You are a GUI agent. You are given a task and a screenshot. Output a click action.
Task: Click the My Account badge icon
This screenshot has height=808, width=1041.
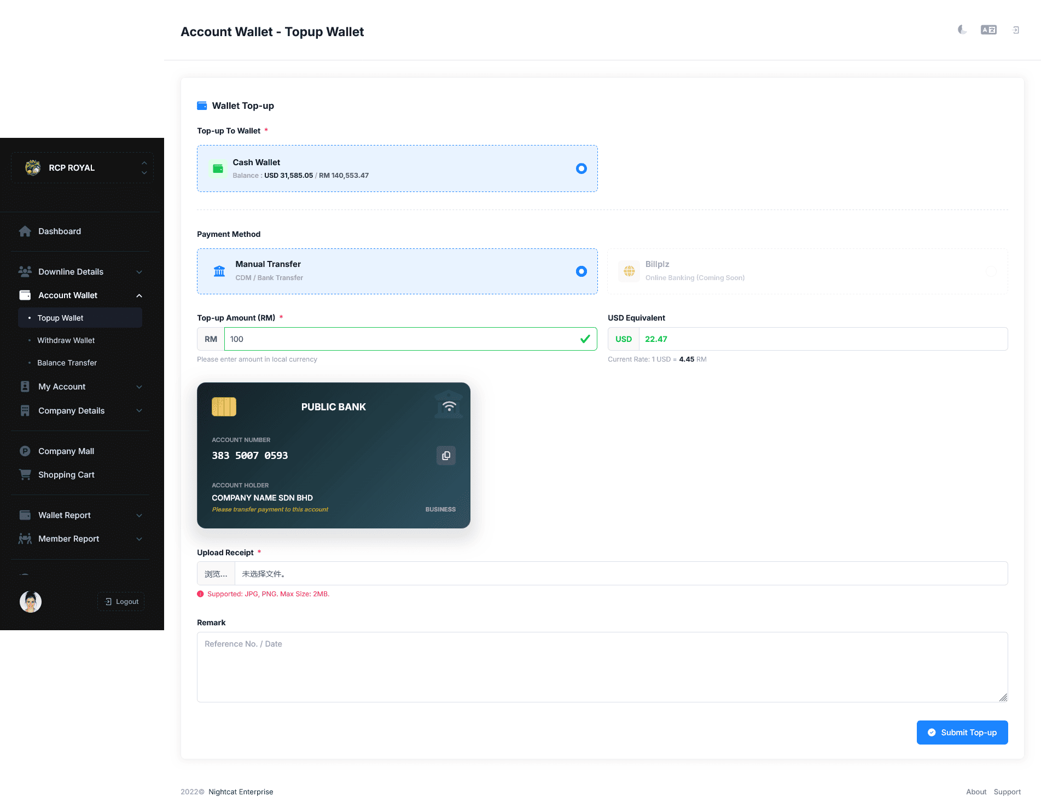pos(25,386)
